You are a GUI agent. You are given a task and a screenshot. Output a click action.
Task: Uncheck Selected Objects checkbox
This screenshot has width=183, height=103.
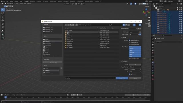130,40
